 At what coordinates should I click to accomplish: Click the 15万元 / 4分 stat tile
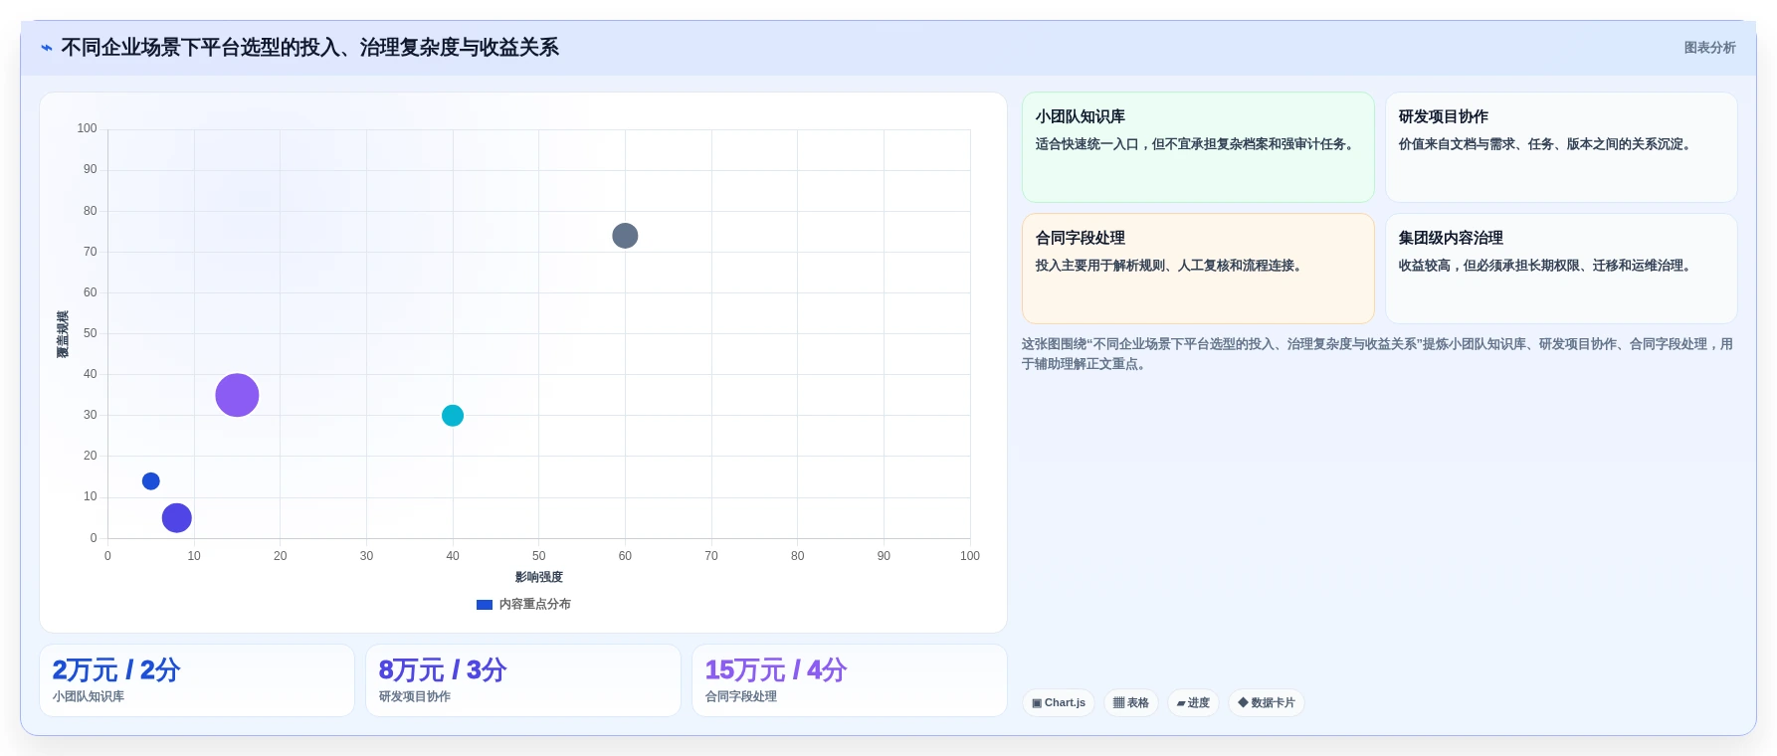pyautogui.click(x=850, y=680)
